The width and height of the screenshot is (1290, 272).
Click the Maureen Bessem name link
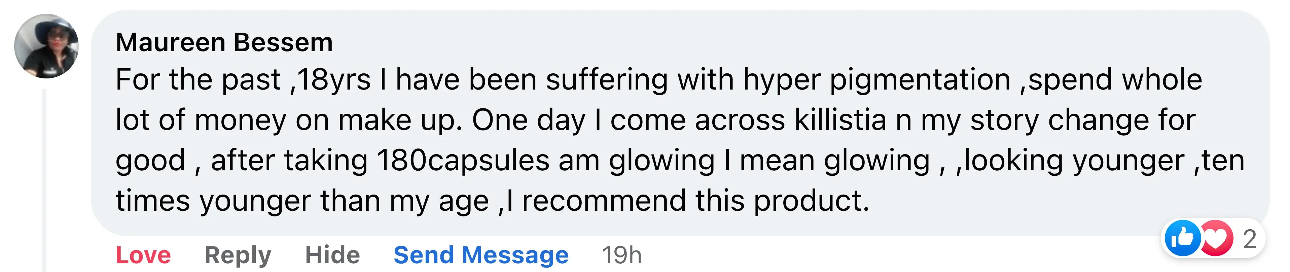(x=224, y=42)
